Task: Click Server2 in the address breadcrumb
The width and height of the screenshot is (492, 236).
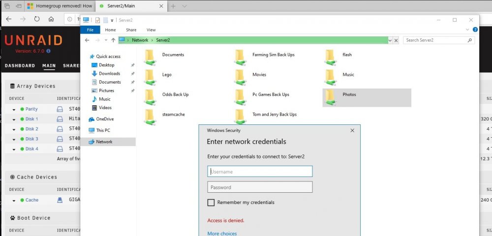Action: click(163, 40)
